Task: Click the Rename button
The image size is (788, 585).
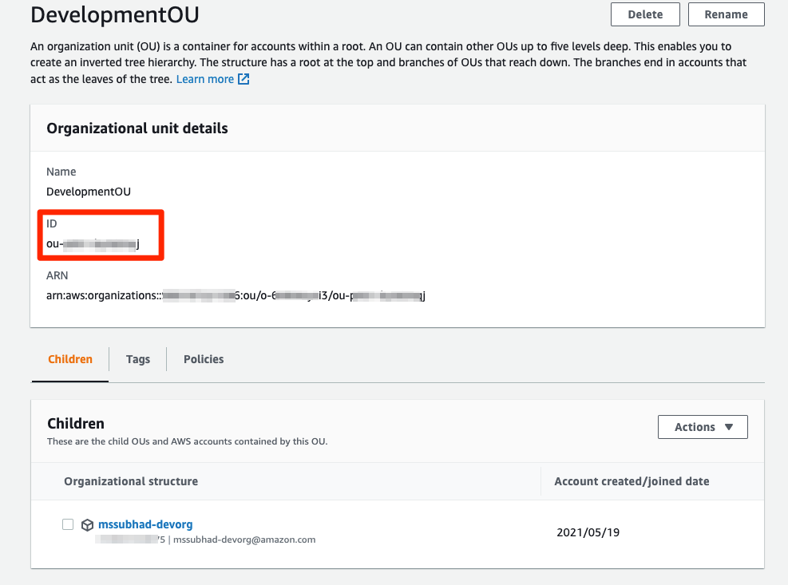Action: 726,14
